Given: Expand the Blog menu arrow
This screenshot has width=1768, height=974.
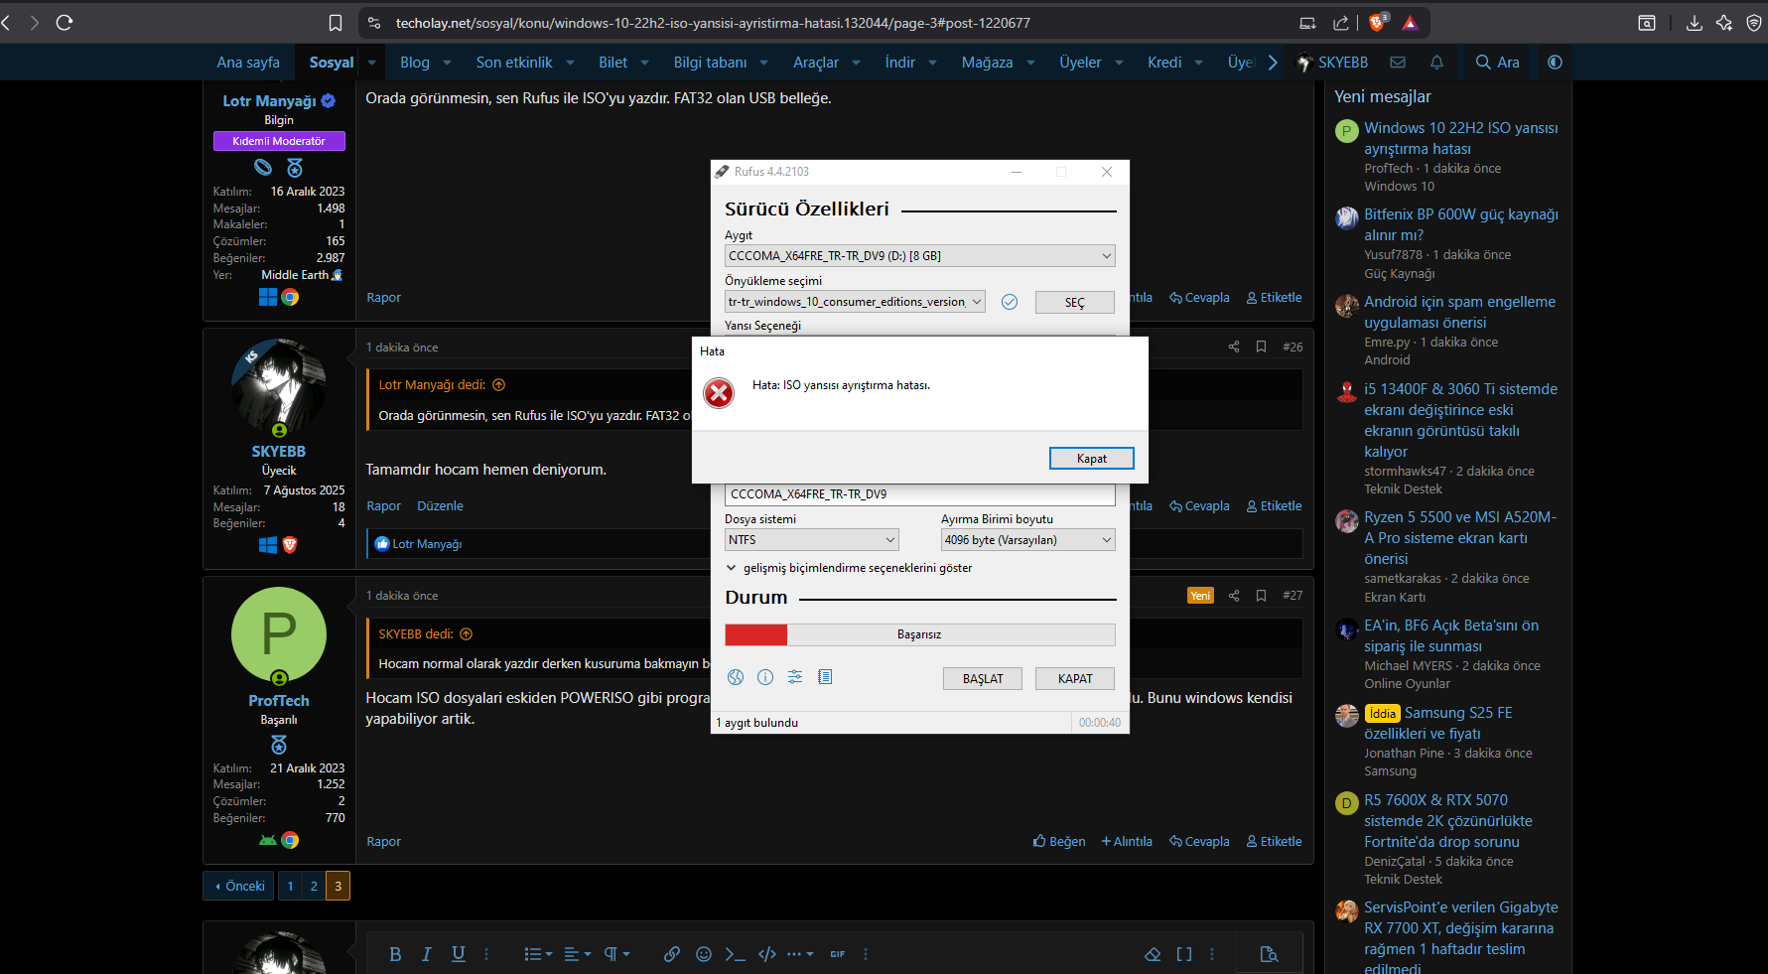Looking at the screenshot, I should point(447,63).
